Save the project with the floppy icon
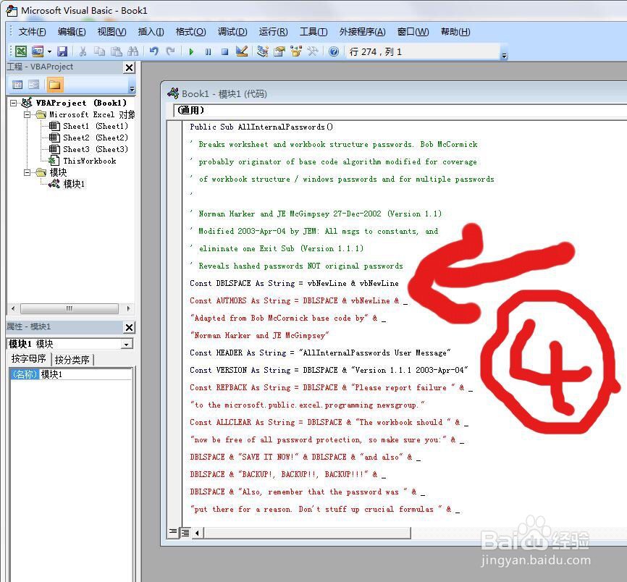Screen dimensions: 627x582 62,51
